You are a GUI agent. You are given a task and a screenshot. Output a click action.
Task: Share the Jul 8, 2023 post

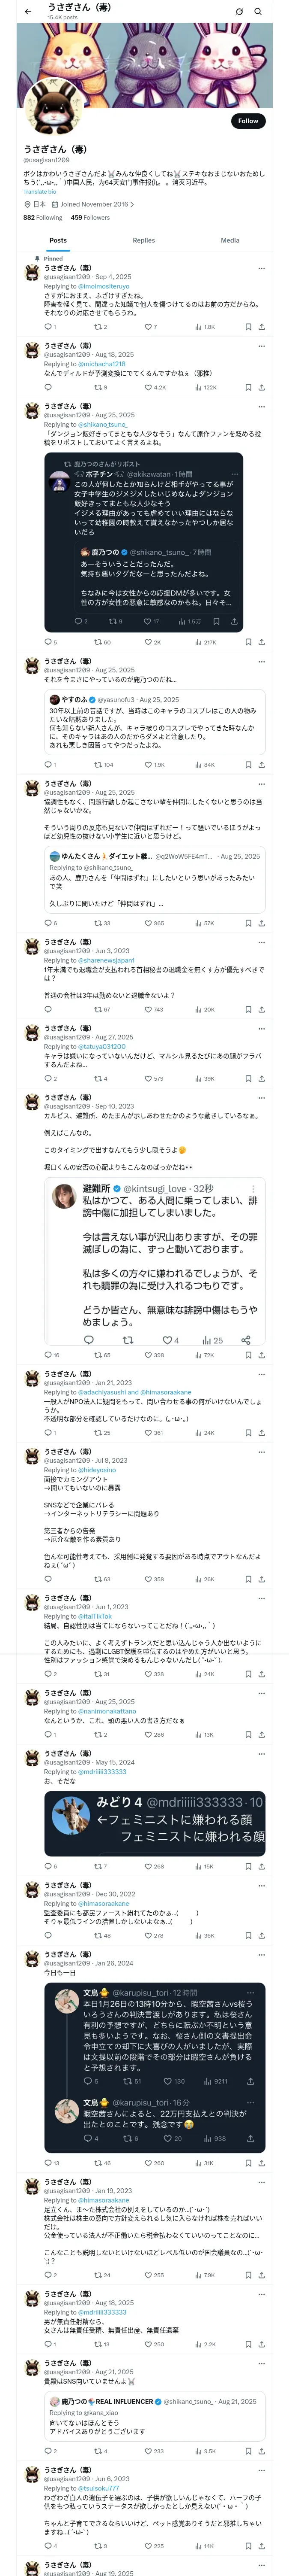pyautogui.click(x=261, y=1579)
